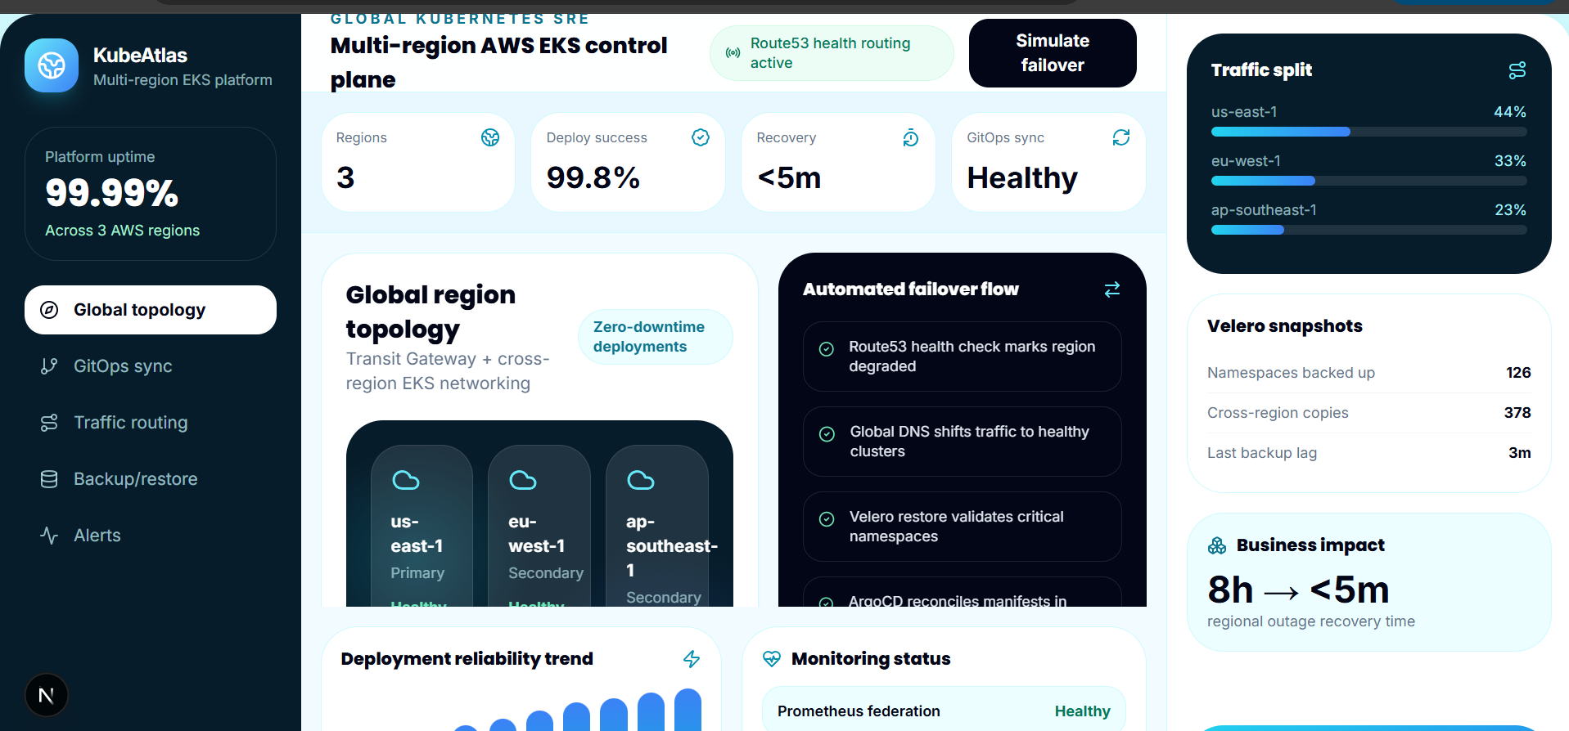Go to Traffic routing
This screenshot has height=731, width=1569.
tap(151, 423)
